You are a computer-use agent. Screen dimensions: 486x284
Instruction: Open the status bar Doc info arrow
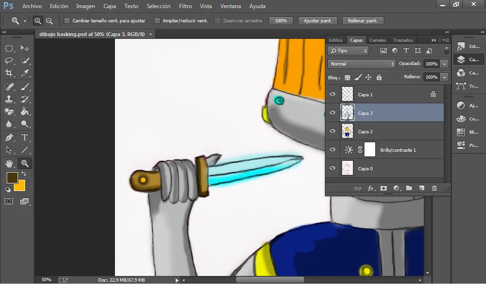(177, 280)
